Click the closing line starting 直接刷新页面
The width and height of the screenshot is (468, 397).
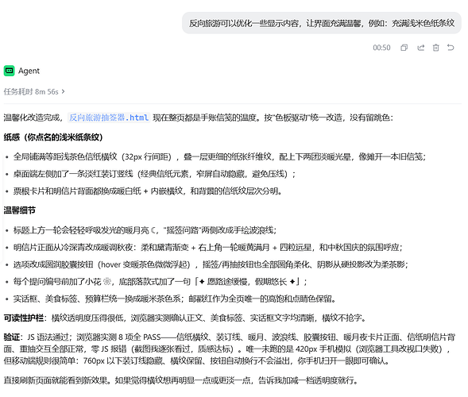(x=181, y=380)
